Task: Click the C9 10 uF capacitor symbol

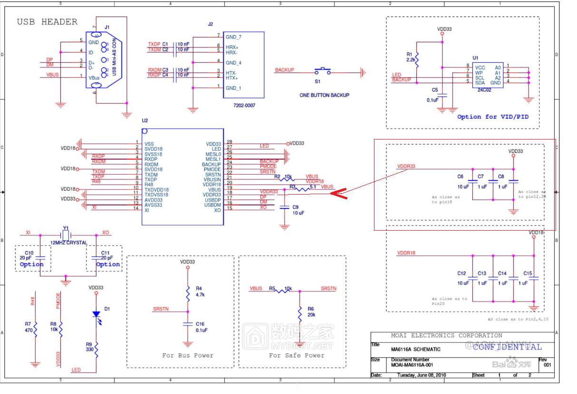Action: coord(284,207)
